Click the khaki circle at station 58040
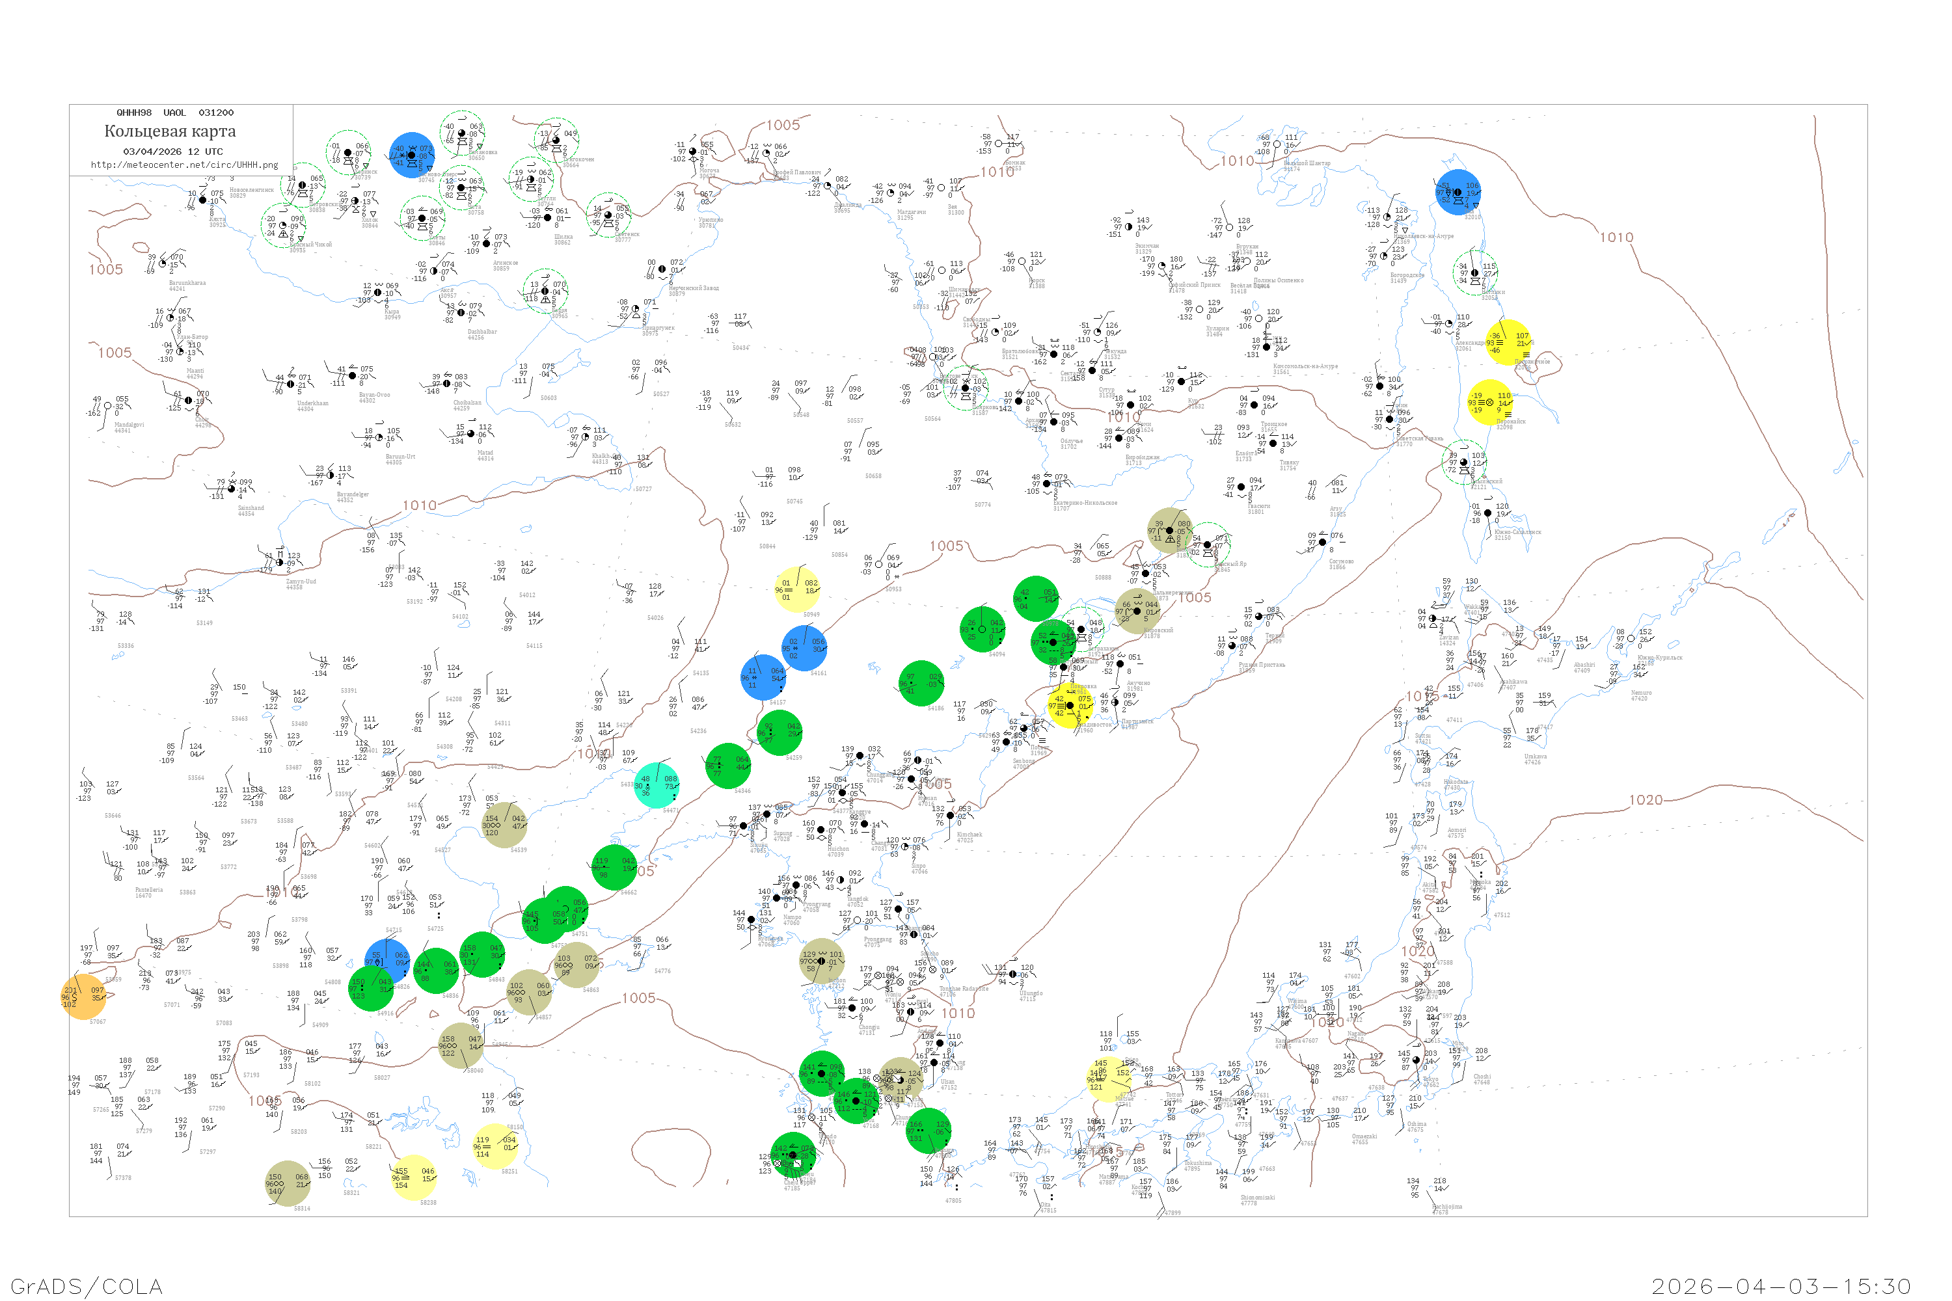 click(x=461, y=1045)
